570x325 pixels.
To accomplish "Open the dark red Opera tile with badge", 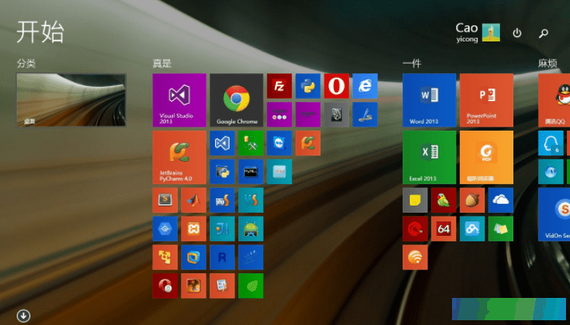I will tap(165, 286).
